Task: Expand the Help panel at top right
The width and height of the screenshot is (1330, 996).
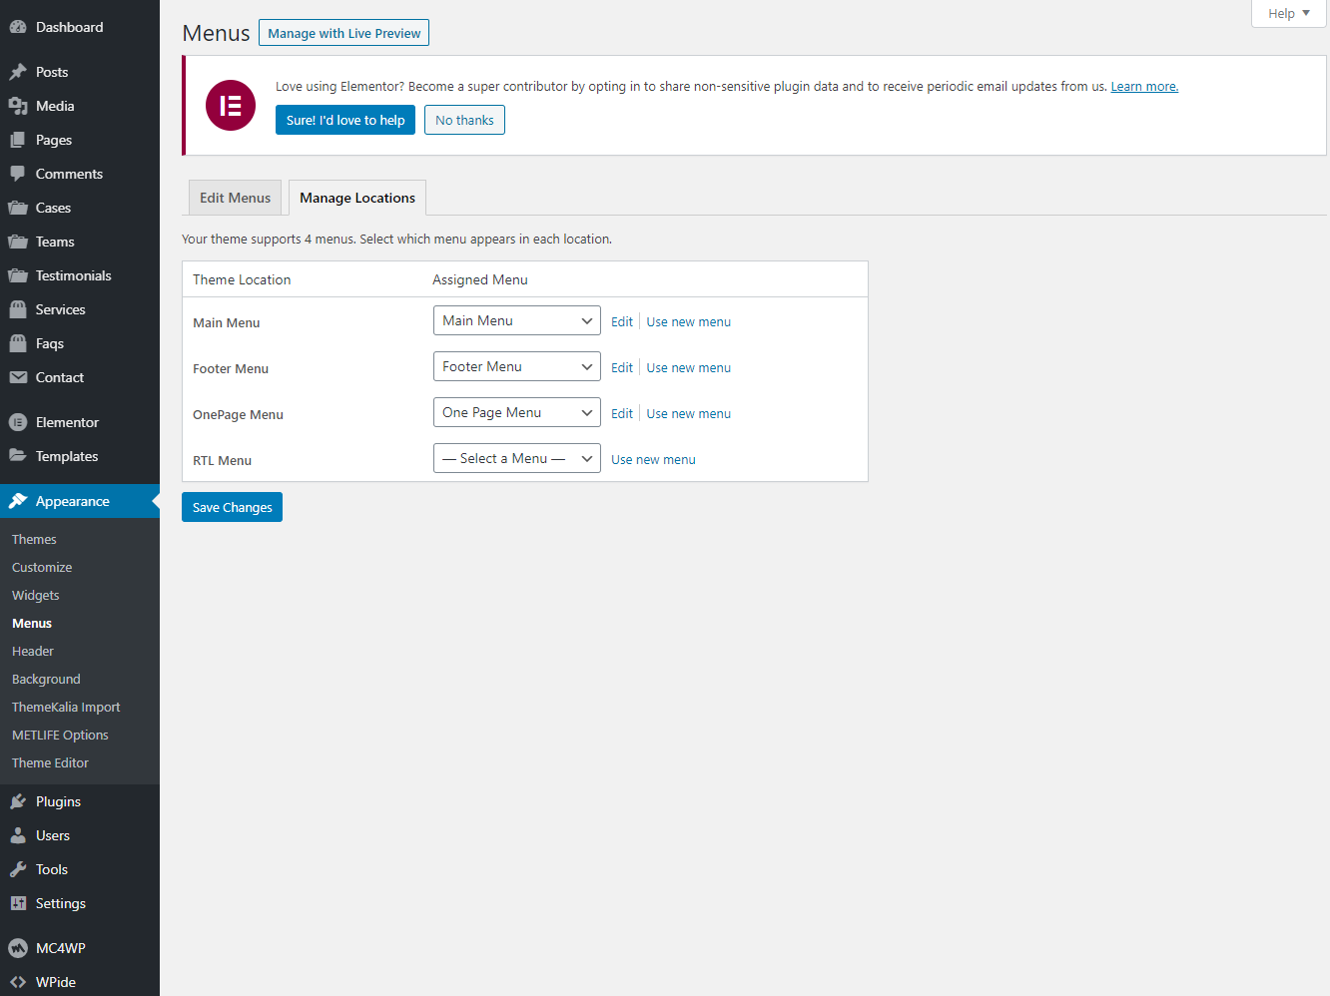Action: [1288, 13]
